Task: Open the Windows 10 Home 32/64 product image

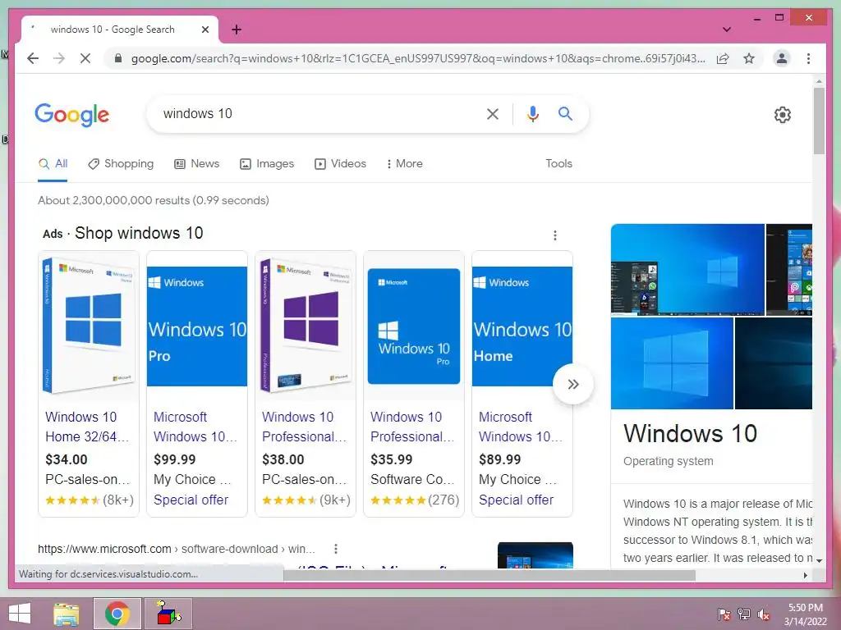Action: pyautogui.click(x=89, y=325)
